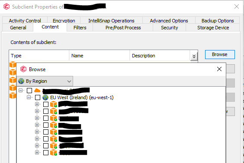This screenshot has width=244, height=163.
Task: Open the Storage Device tab
Action: [213, 28]
